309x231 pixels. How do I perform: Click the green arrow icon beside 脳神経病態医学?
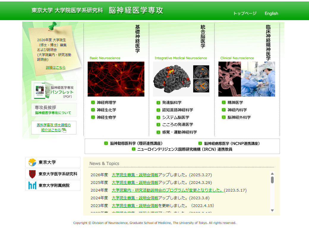tap(200, 143)
